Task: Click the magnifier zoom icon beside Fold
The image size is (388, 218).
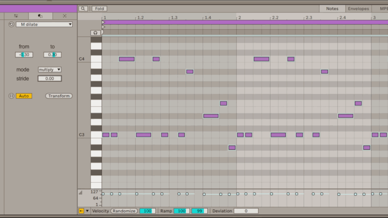Action: 83,8
